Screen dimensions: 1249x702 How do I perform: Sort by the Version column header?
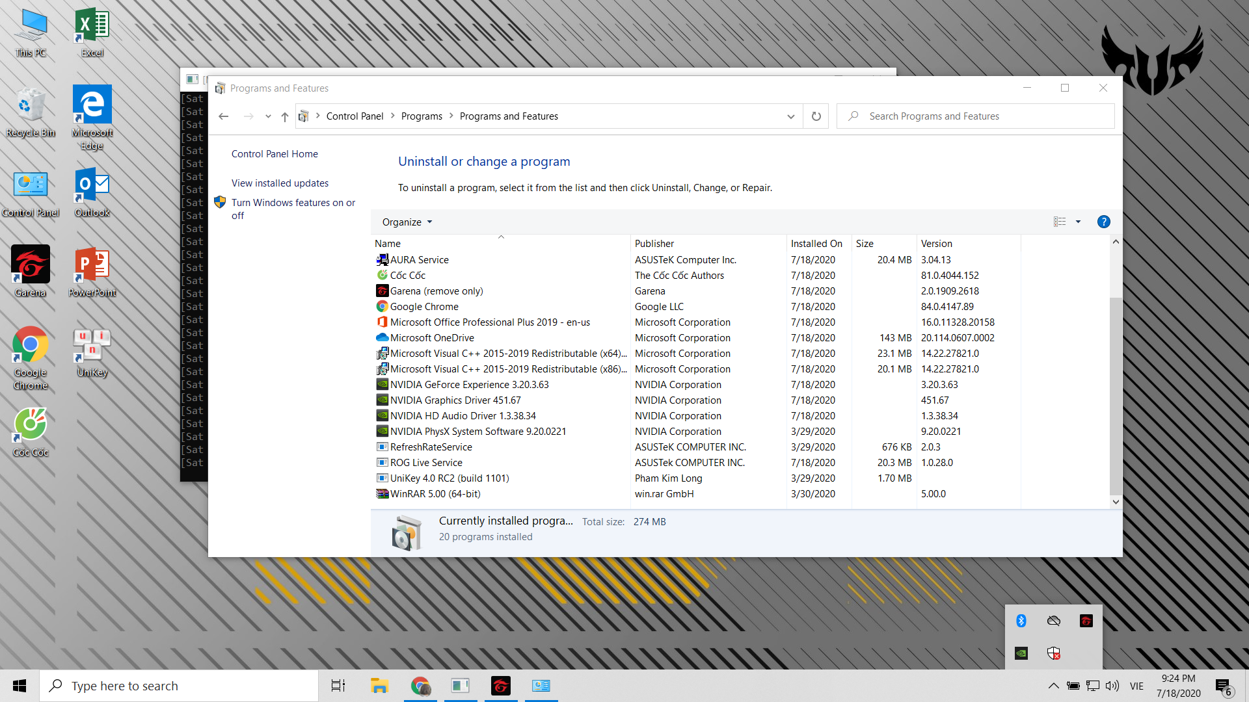[969, 243]
